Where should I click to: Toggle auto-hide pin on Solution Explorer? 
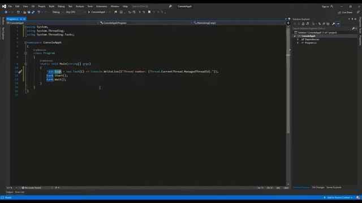(352, 19)
